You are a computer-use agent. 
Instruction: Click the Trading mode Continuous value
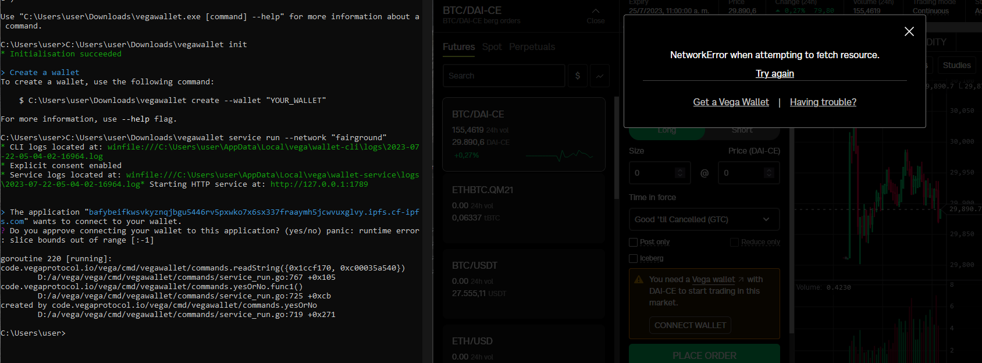pos(930,11)
